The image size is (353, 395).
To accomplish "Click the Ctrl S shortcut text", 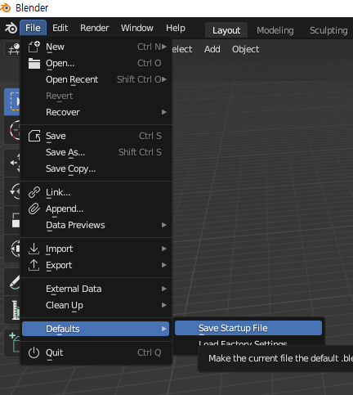I will 150,136.
